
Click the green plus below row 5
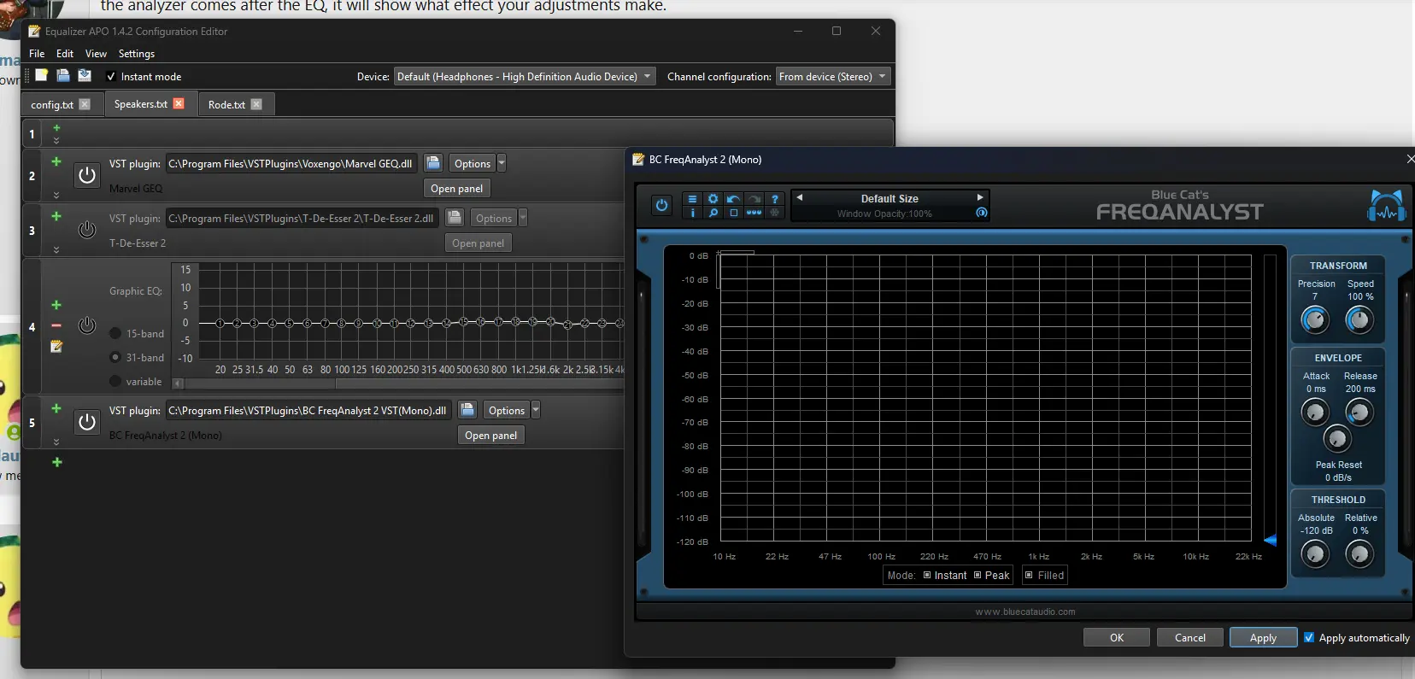coord(56,462)
